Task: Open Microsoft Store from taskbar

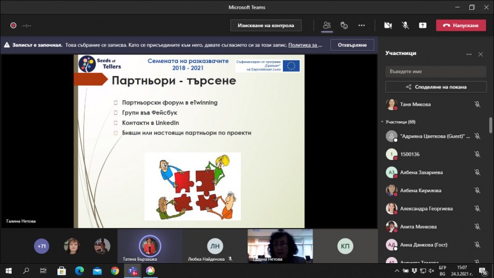Action: coord(61,271)
